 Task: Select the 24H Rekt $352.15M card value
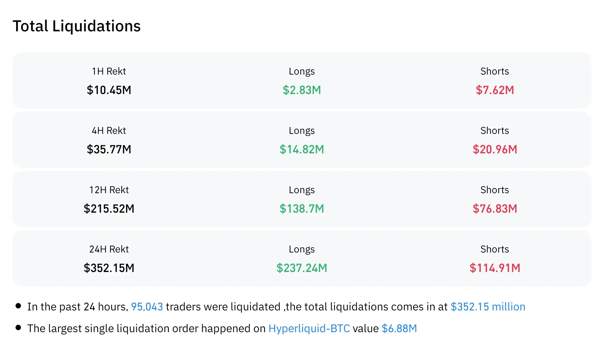(x=109, y=268)
